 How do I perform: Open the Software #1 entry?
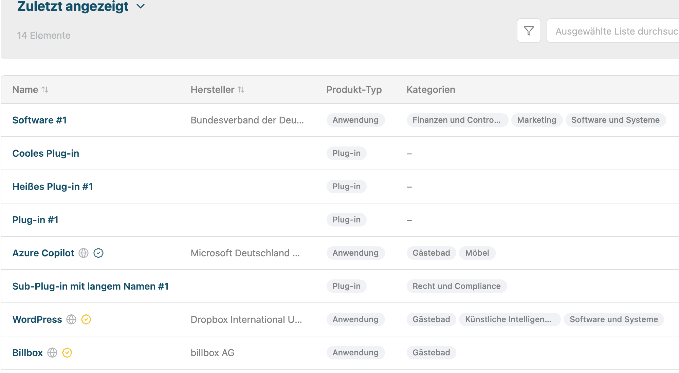[x=39, y=120]
